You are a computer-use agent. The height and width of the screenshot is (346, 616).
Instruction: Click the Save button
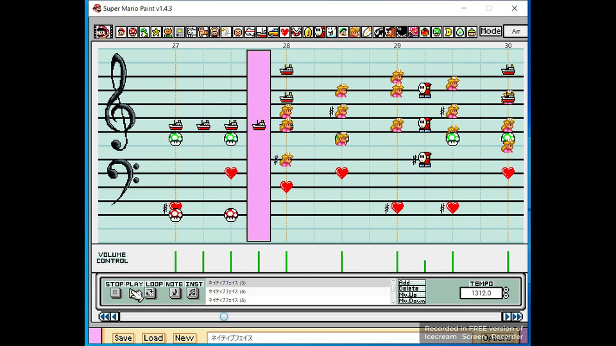point(123,338)
